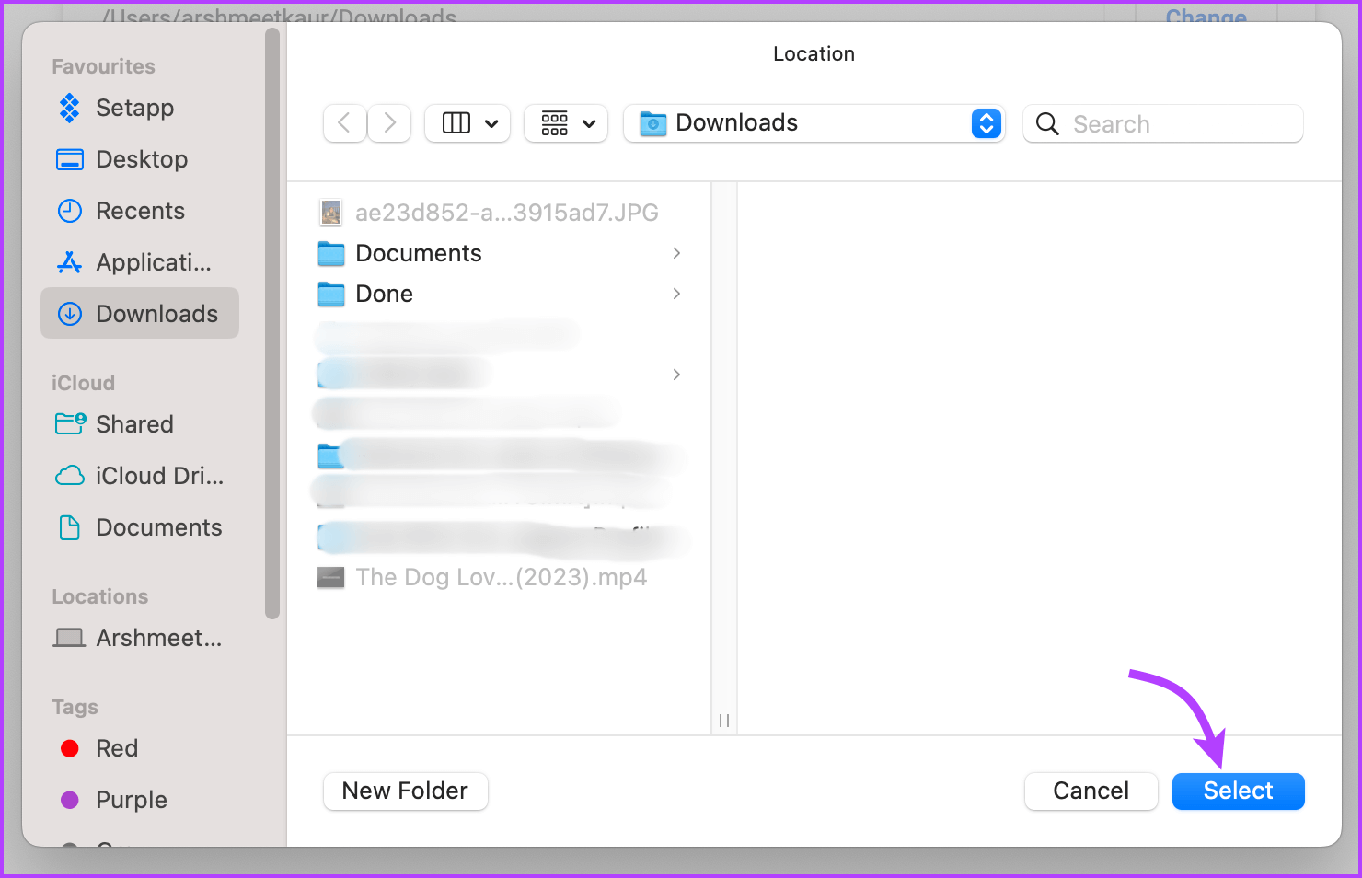Click the search magnifier icon
Screen dimensions: 1362x878
1047,123
